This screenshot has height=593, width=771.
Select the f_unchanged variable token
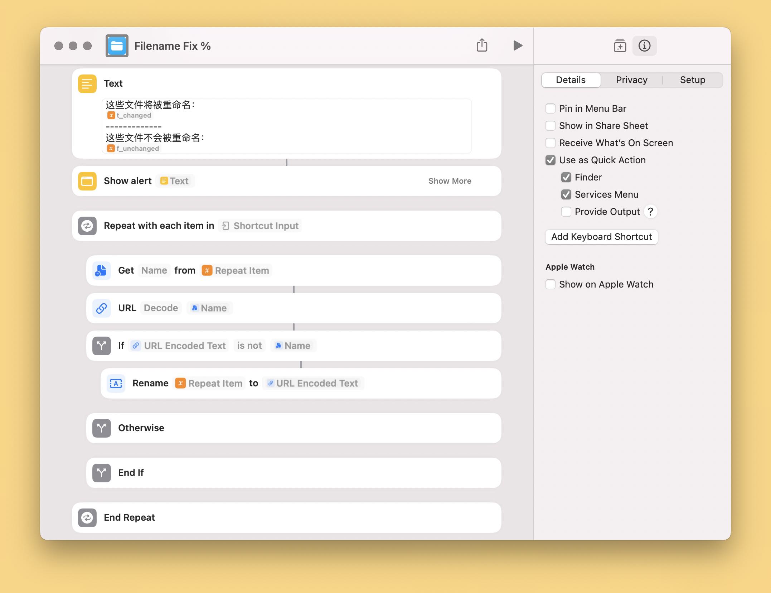point(133,148)
